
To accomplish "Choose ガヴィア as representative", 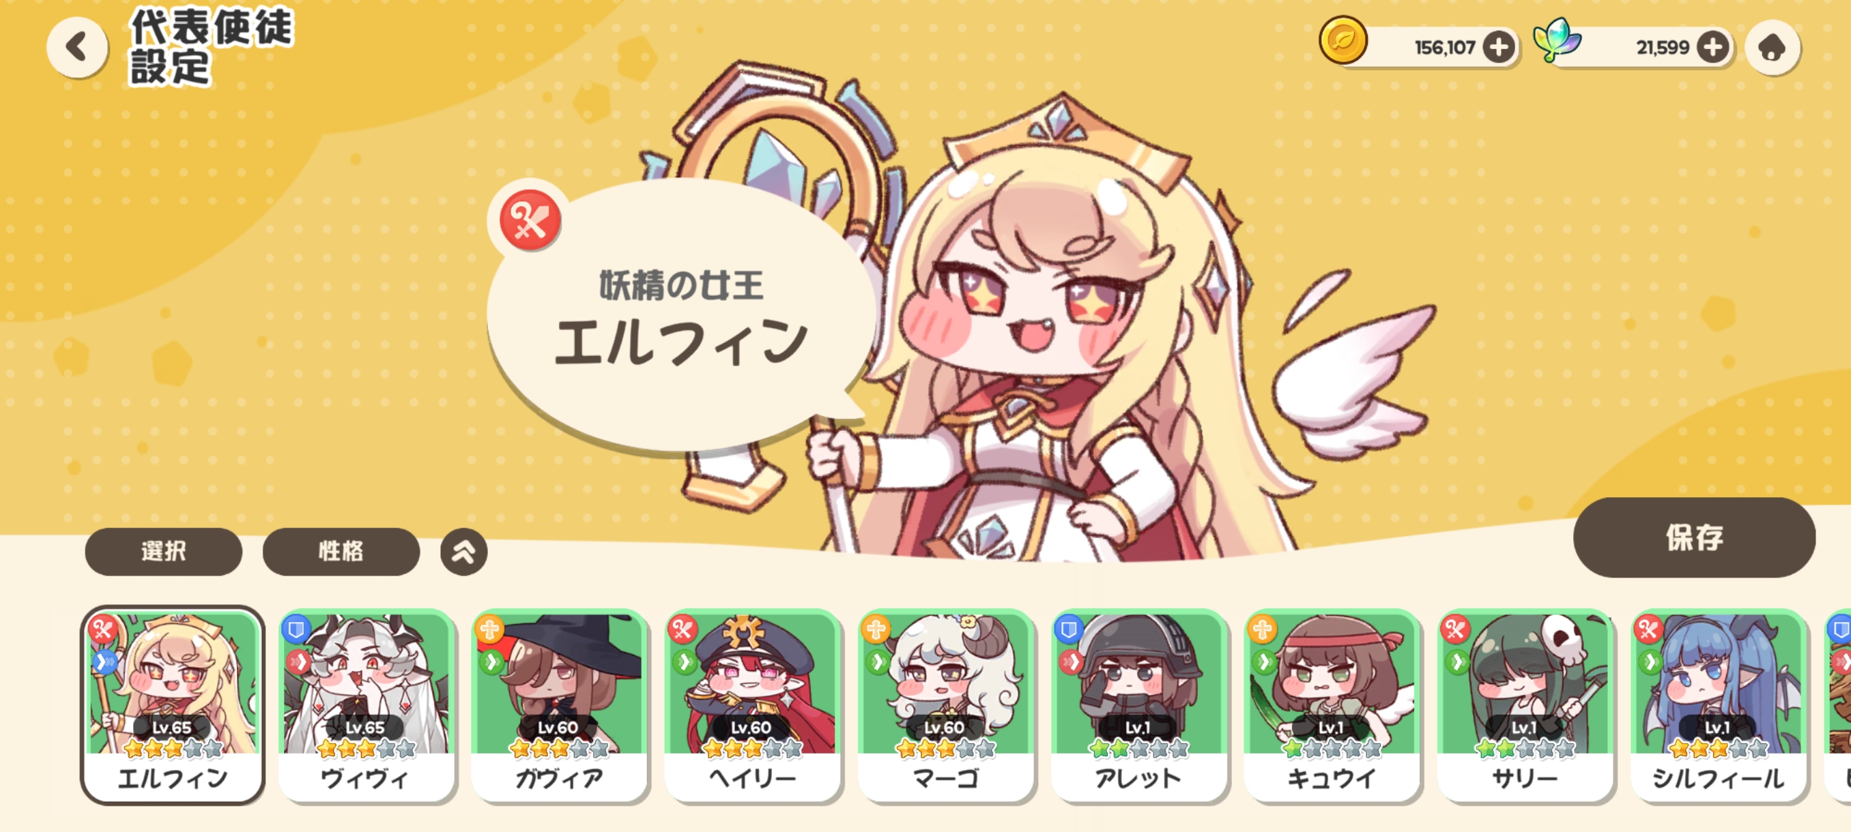I will [559, 705].
